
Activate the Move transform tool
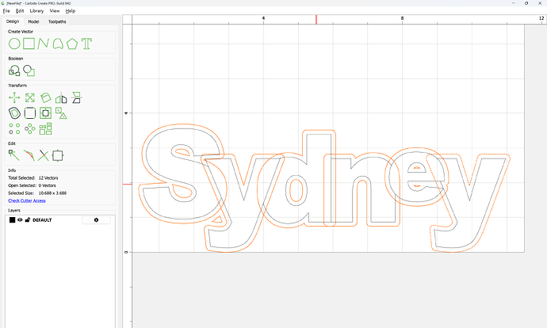[x=14, y=97]
